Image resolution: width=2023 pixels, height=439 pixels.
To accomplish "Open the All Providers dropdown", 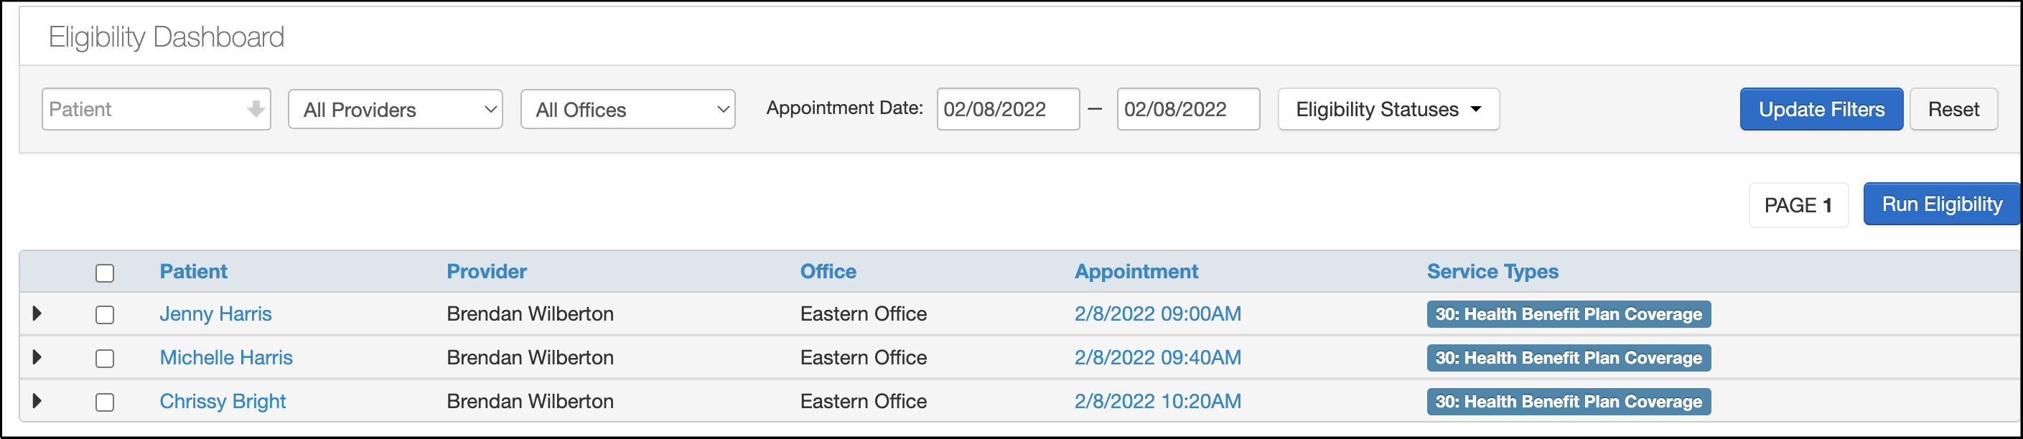I will (395, 110).
